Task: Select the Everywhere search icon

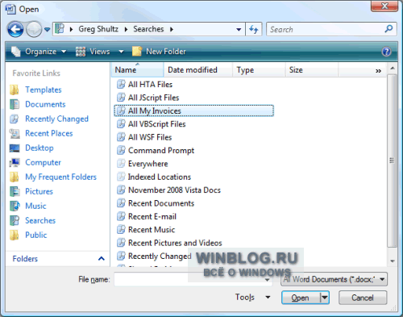Action: tap(121, 164)
